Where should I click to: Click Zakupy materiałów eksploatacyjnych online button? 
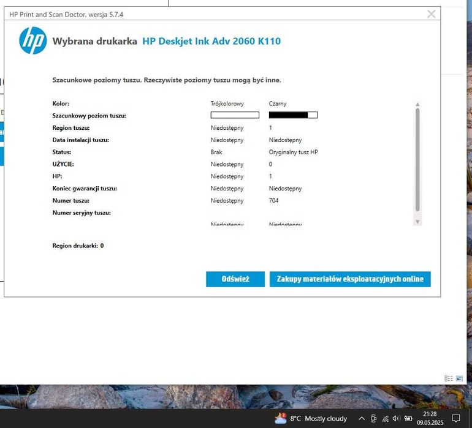coord(350,279)
